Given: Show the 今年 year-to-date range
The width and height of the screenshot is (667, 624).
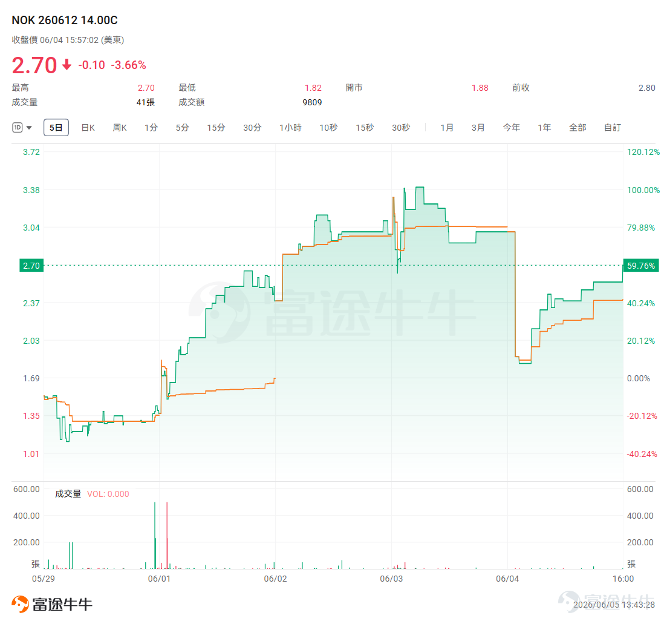Looking at the screenshot, I should coord(512,128).
